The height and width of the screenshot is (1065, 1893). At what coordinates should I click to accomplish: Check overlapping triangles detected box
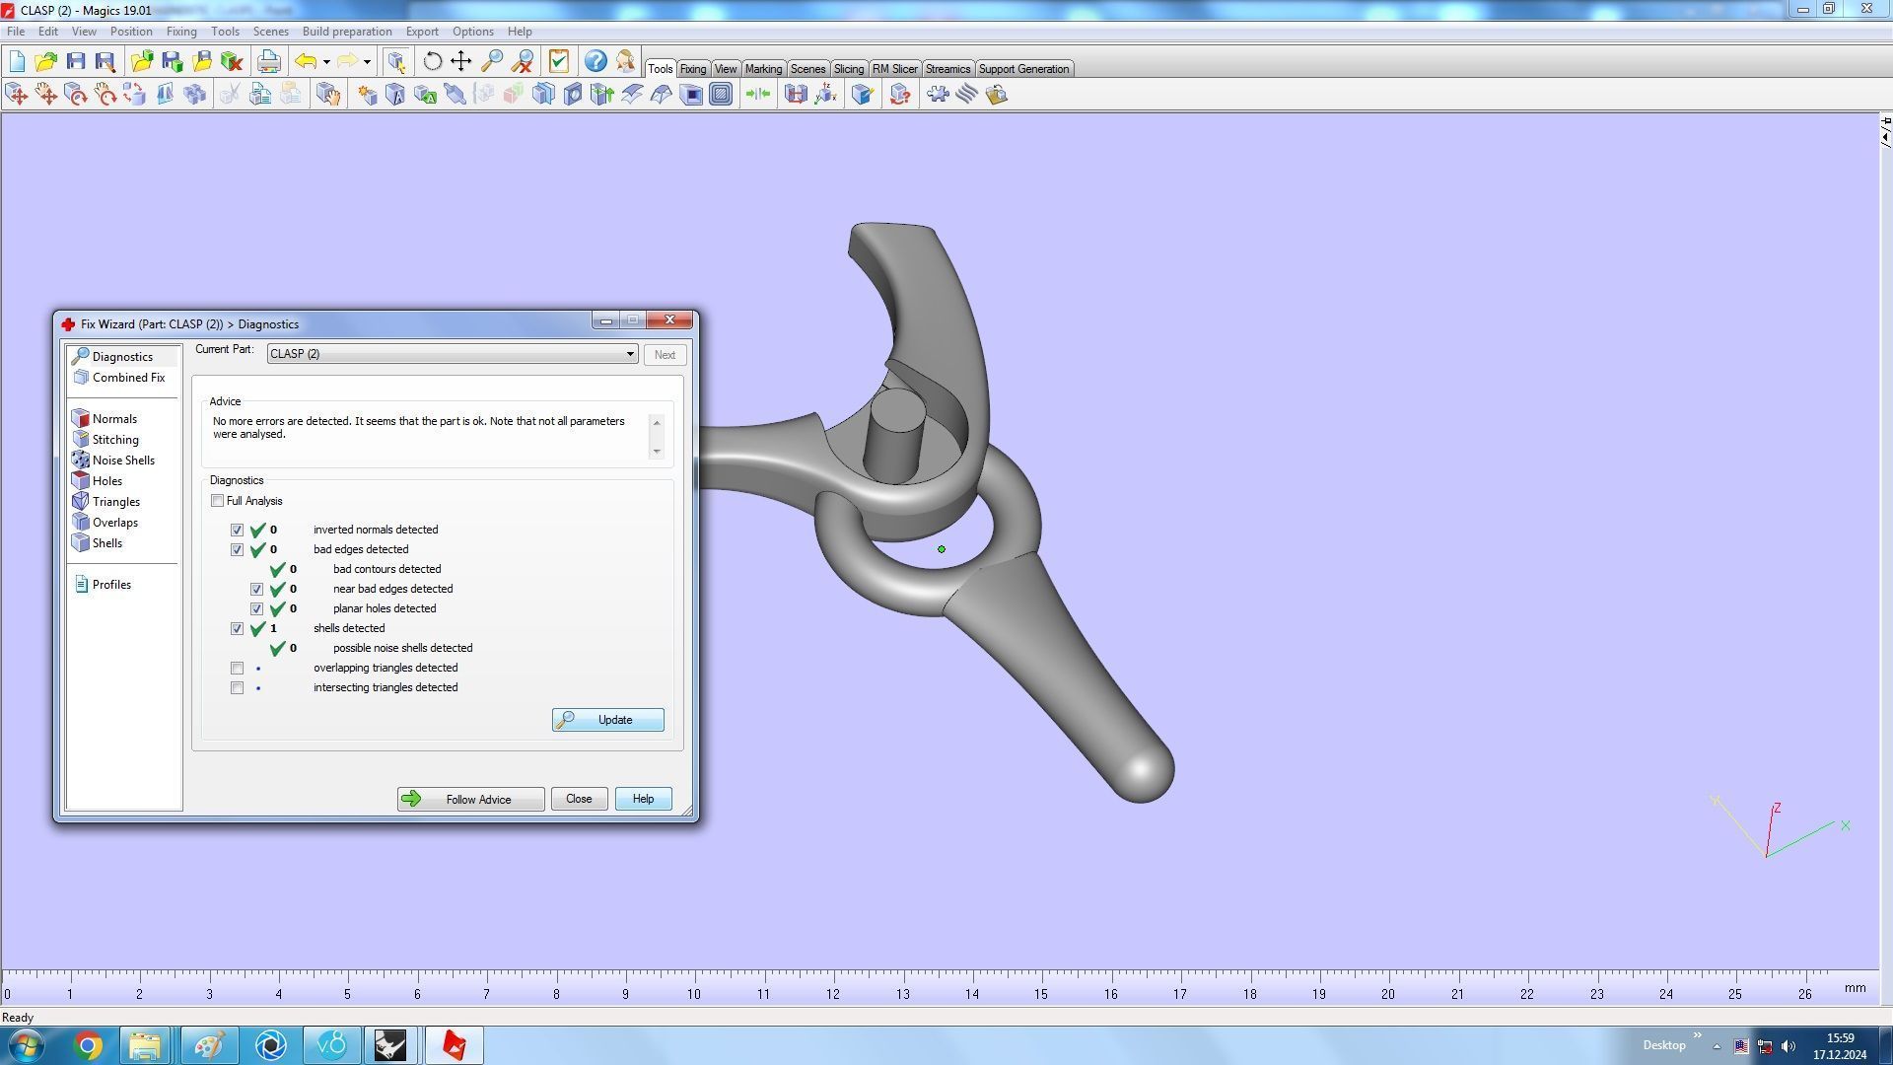(x=238, y=669)
